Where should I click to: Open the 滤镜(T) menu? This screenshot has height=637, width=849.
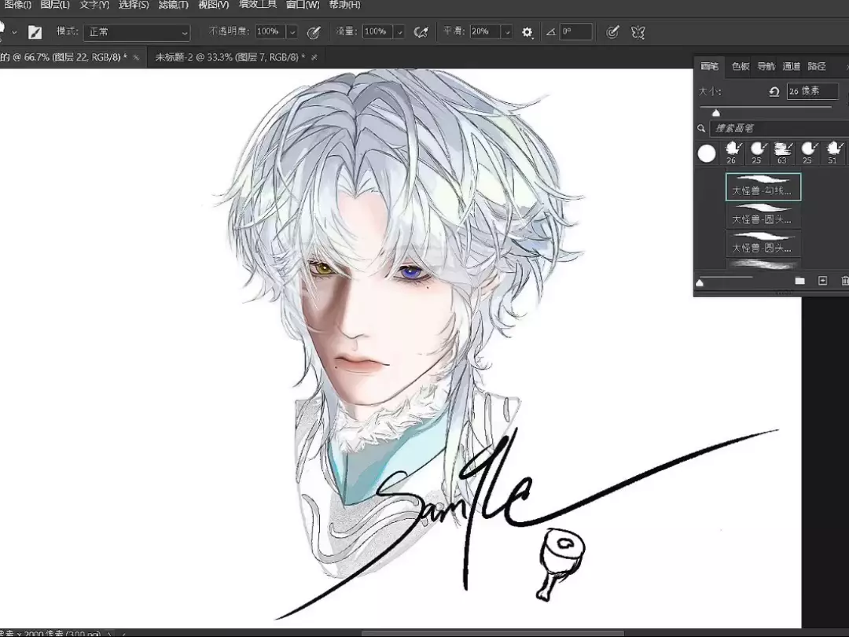pos(173,5)
